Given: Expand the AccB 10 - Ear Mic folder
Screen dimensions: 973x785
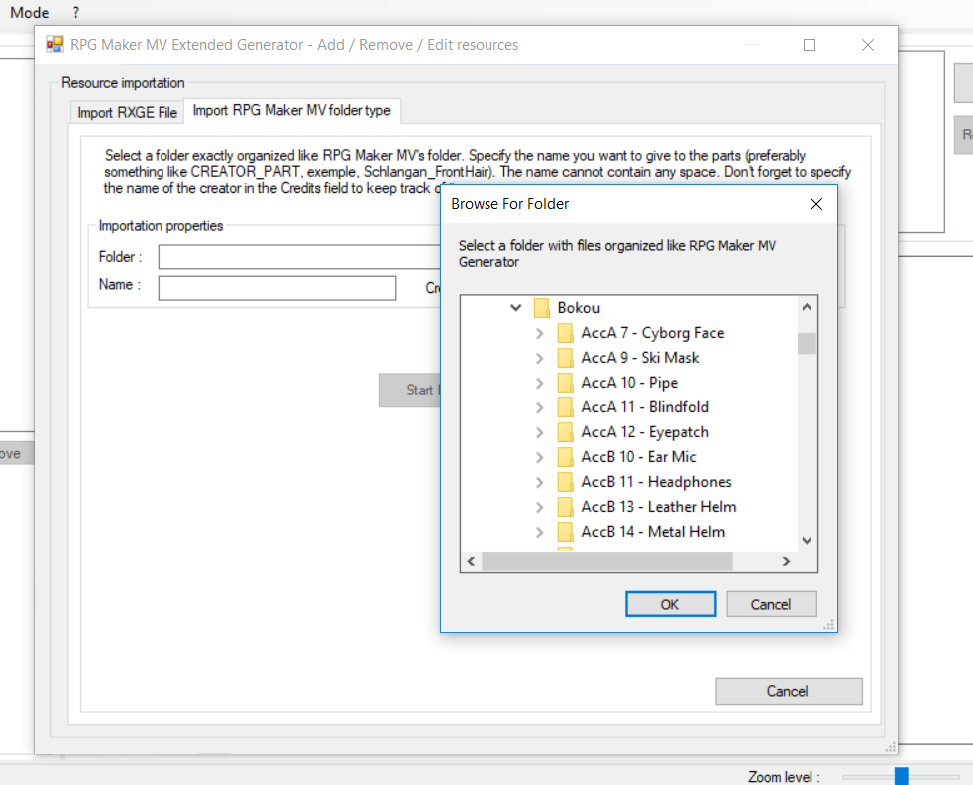Looking at the screenshot, I should [x=540, y=457].
